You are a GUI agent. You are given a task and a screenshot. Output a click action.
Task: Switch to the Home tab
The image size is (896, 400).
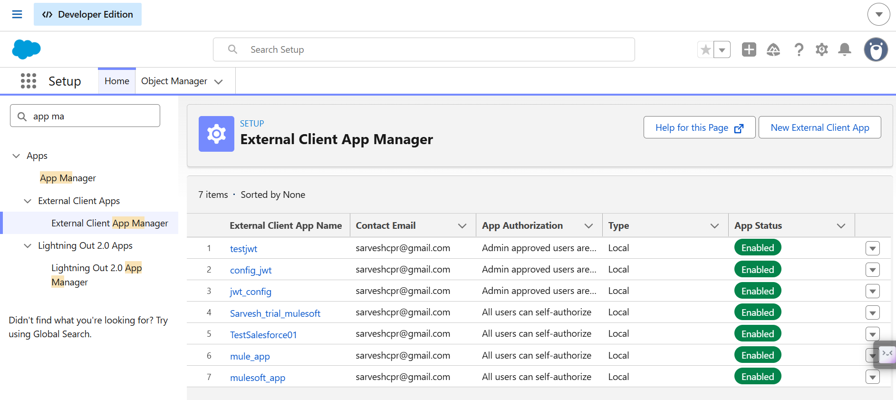(x=117, y=81)
